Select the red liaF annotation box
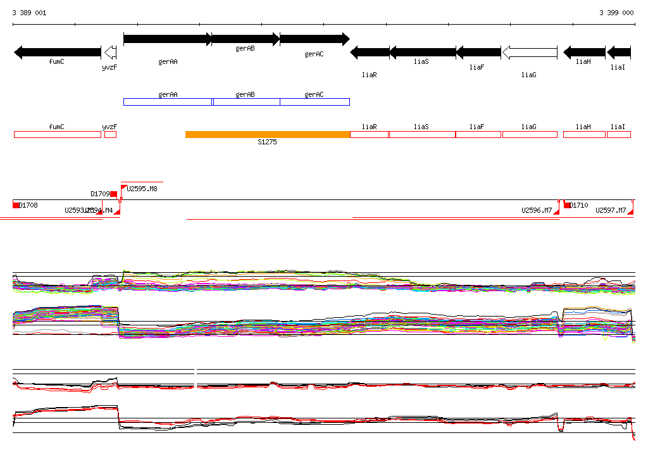The width and height of the screenshot is (648, 452). (x=478, y=134)
